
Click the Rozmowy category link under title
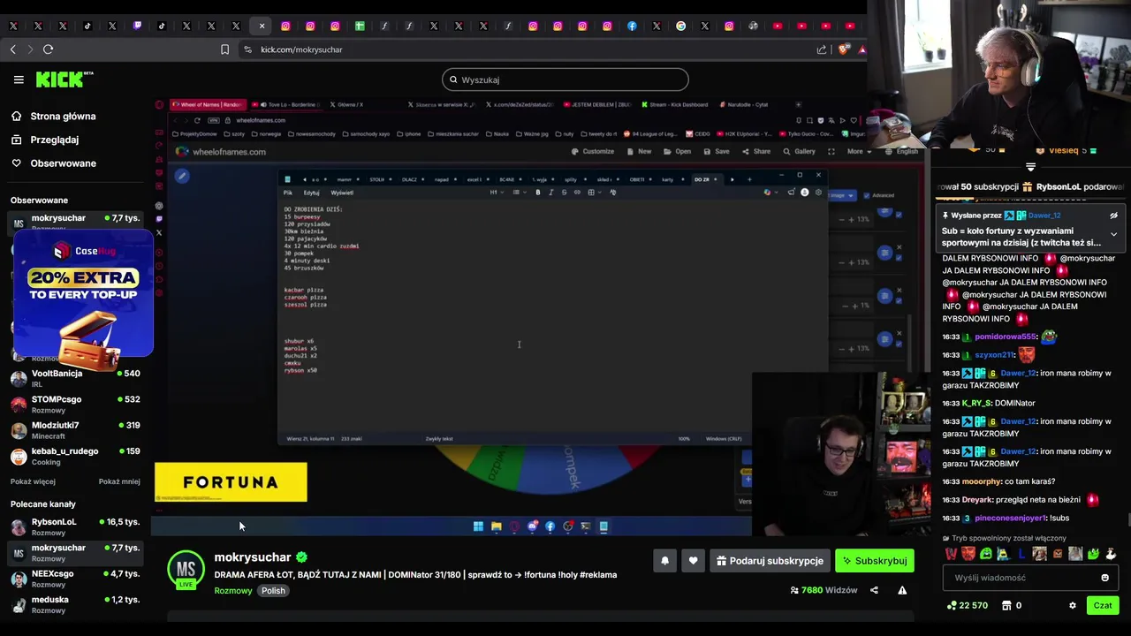point(233,591)
